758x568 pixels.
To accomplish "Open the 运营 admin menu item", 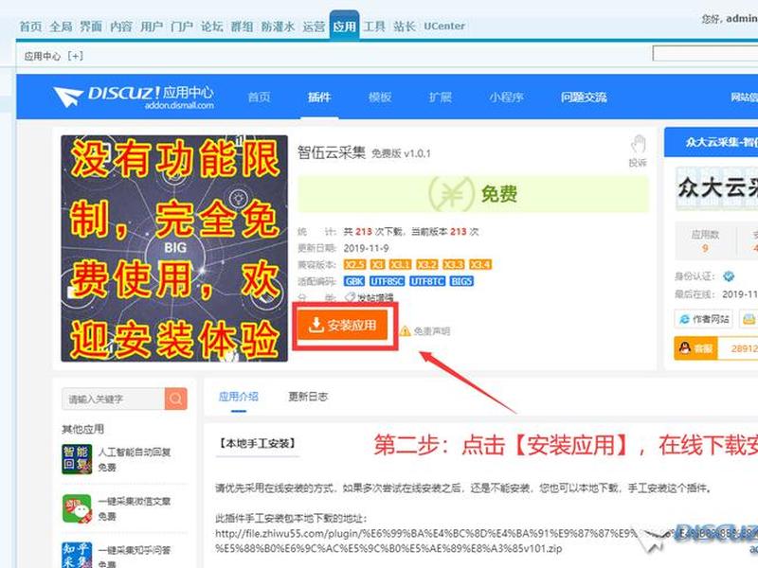I will tap(314, 27).
